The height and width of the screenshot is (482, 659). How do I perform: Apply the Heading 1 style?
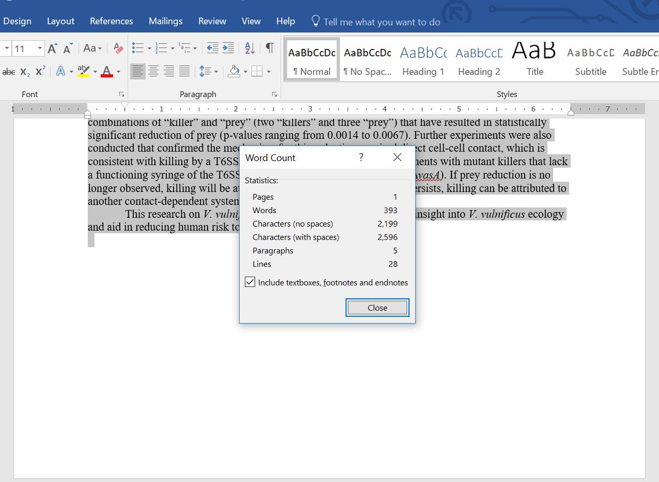point(423,59)
